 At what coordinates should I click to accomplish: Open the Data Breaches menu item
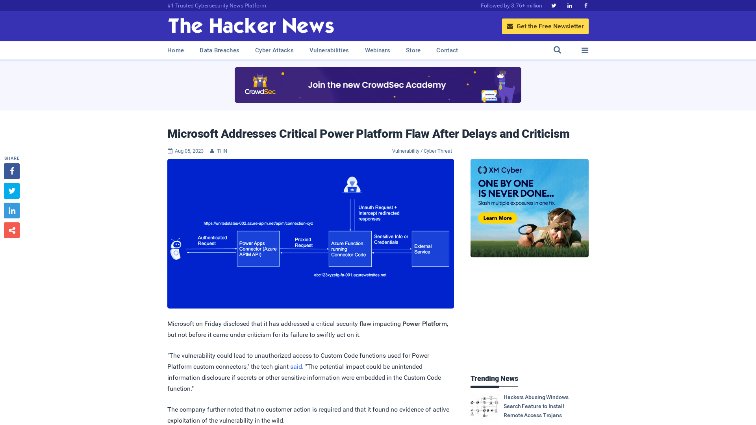click(x=220, y=50)
